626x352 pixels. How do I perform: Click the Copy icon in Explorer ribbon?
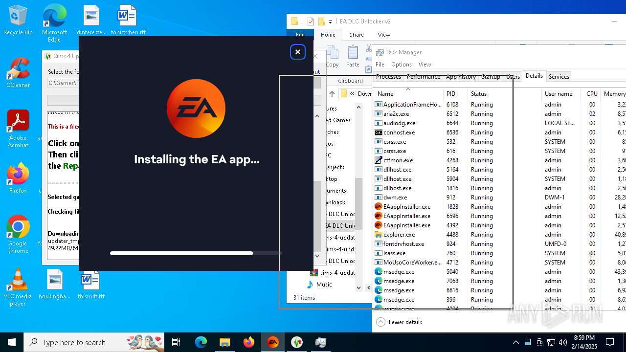[x=333, y=56]
